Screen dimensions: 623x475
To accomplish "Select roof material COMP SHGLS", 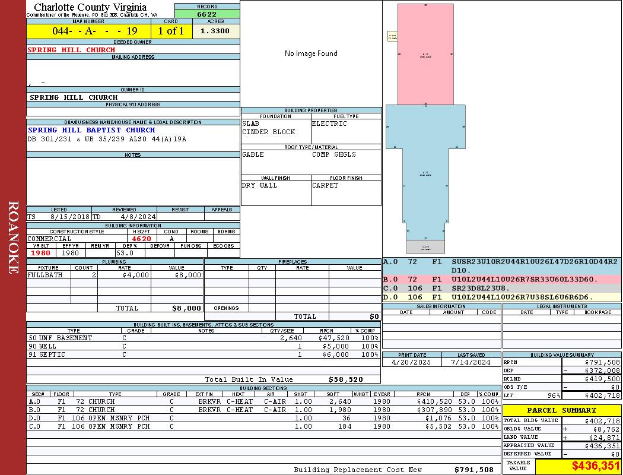I will pyautogui.click(x=333, y=154).
